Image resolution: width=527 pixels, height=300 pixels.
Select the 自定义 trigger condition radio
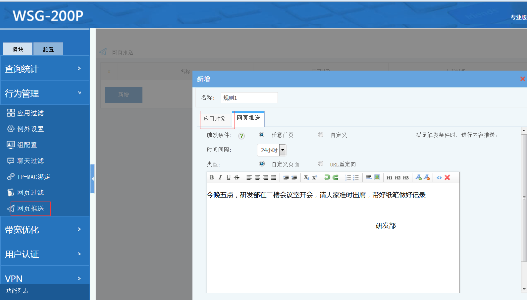click(321, 135)
